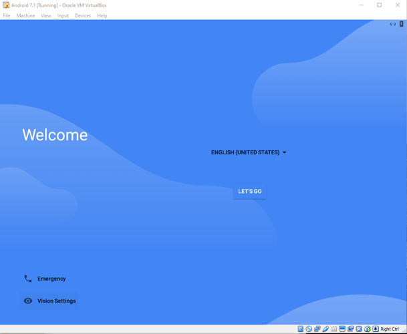The width and height of the screenshot is (407, 334).
Task: Minimize the VirtualBox window
Action: [362, 5]
